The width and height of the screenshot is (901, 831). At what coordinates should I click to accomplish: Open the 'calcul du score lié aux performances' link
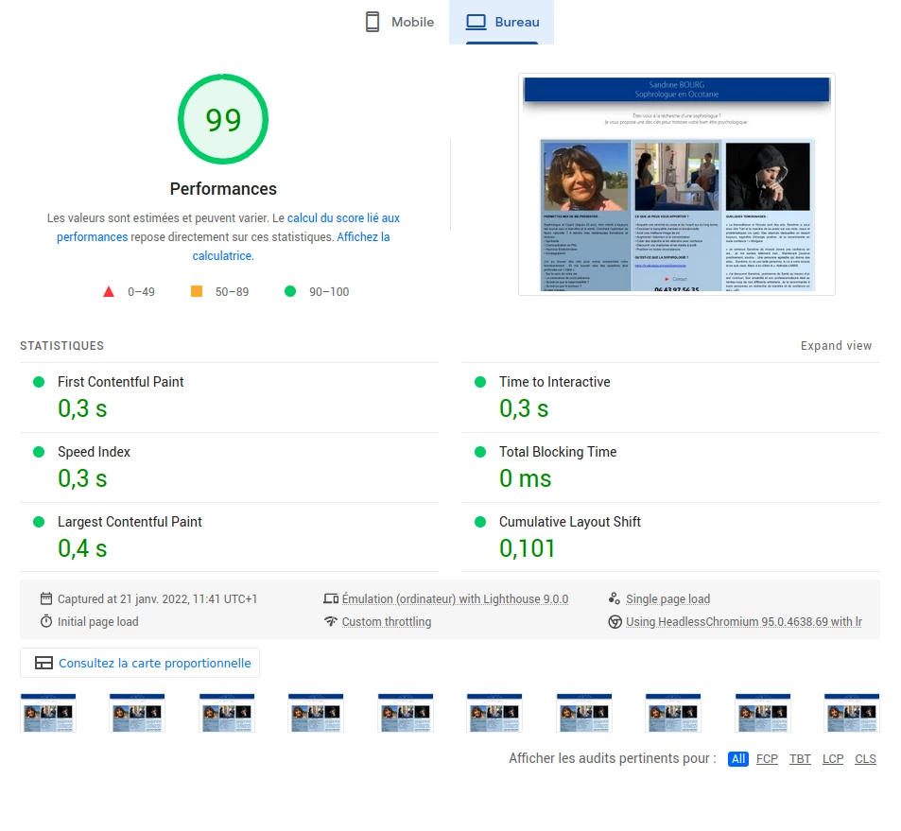pyautogui.click(x=343, y=217)
